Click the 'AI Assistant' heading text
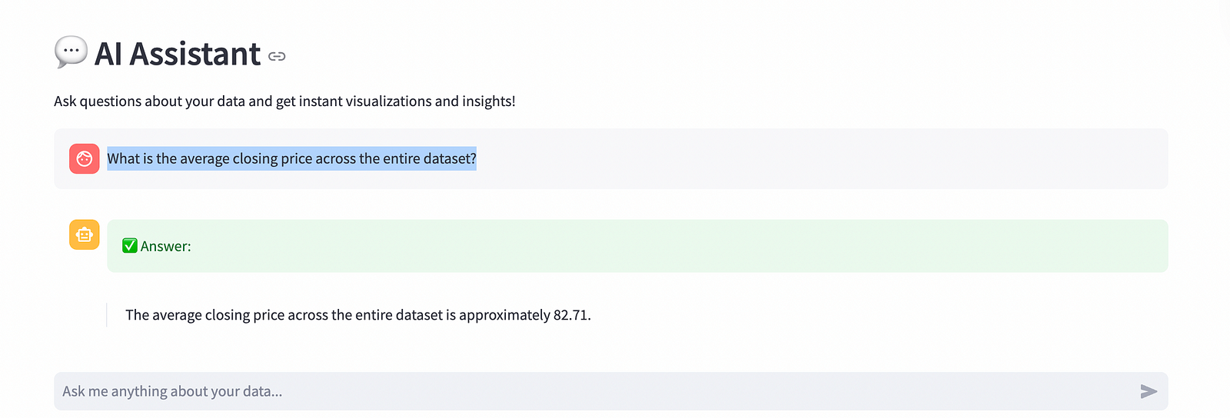 pos(178,54)
